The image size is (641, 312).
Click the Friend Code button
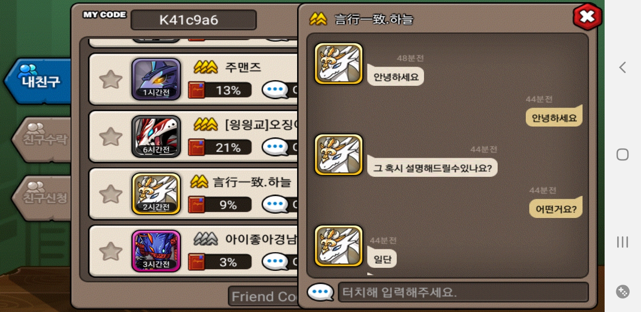[263, 296]
